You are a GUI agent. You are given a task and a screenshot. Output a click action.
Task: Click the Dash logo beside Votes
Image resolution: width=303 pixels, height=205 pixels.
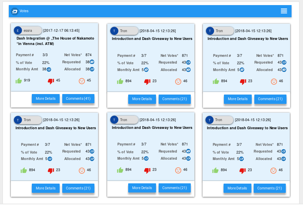click(x=15, y=12)
